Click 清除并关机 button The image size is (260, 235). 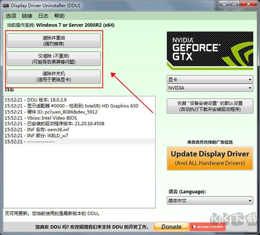coord(54,76)
